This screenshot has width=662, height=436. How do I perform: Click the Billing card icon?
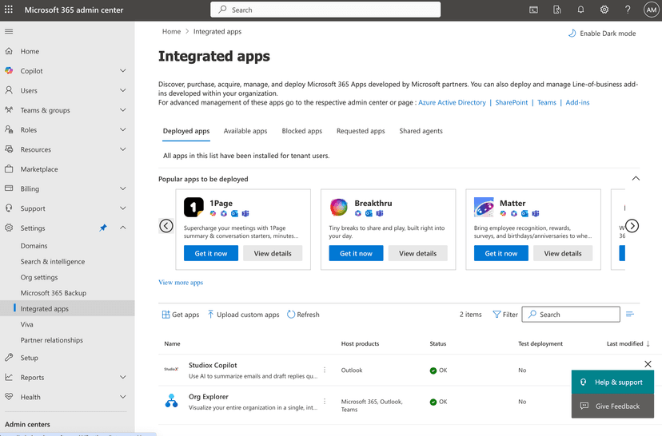pos(9,188)
